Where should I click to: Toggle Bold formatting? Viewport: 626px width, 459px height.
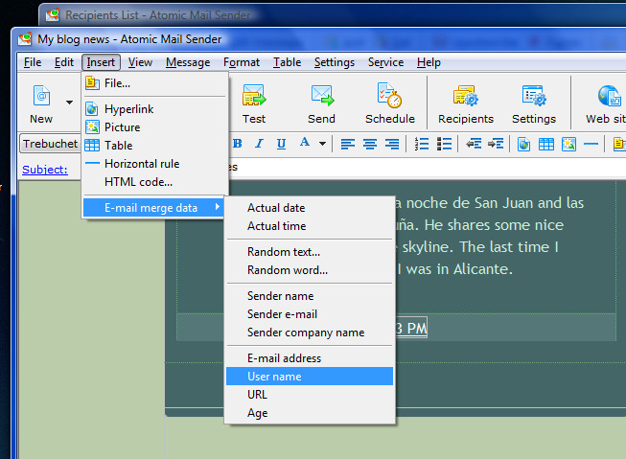(x=237, y=144)
